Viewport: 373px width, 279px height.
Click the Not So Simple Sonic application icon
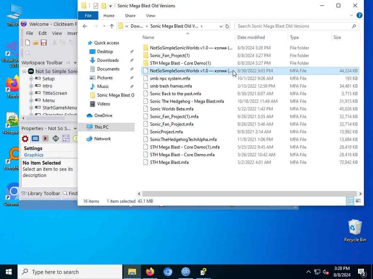31,71
